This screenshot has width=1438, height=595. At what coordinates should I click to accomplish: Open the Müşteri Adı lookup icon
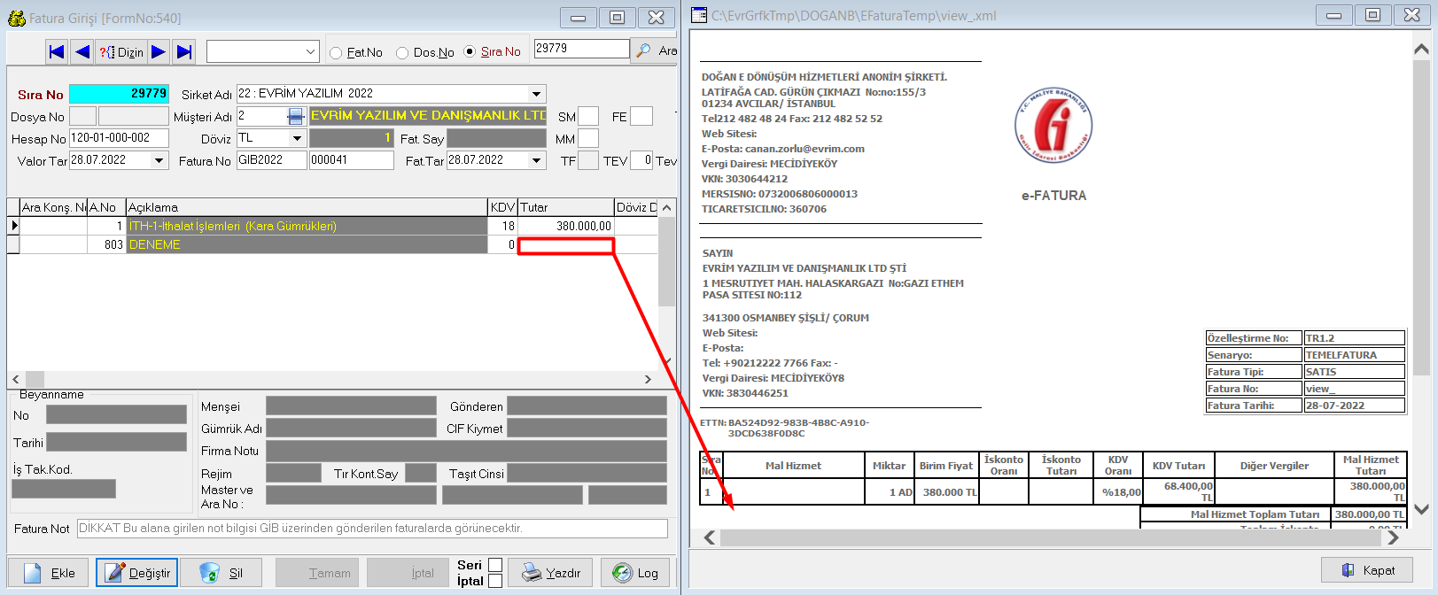(x=296, y=116)
